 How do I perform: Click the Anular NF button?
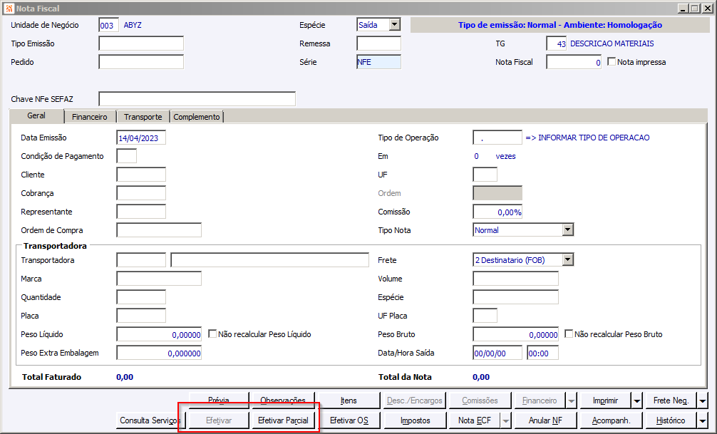pyautogui.click(x=545, y=420)
